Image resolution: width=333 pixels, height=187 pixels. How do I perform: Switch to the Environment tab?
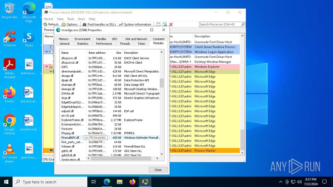(x=82, y=39)
